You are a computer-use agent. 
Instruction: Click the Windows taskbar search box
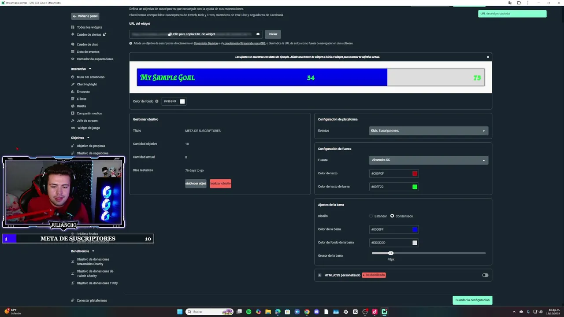[x=209, y=312]
